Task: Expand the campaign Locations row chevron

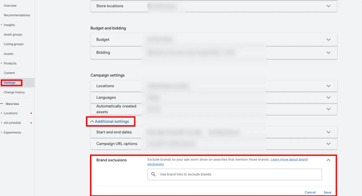Action: point(329,86)
